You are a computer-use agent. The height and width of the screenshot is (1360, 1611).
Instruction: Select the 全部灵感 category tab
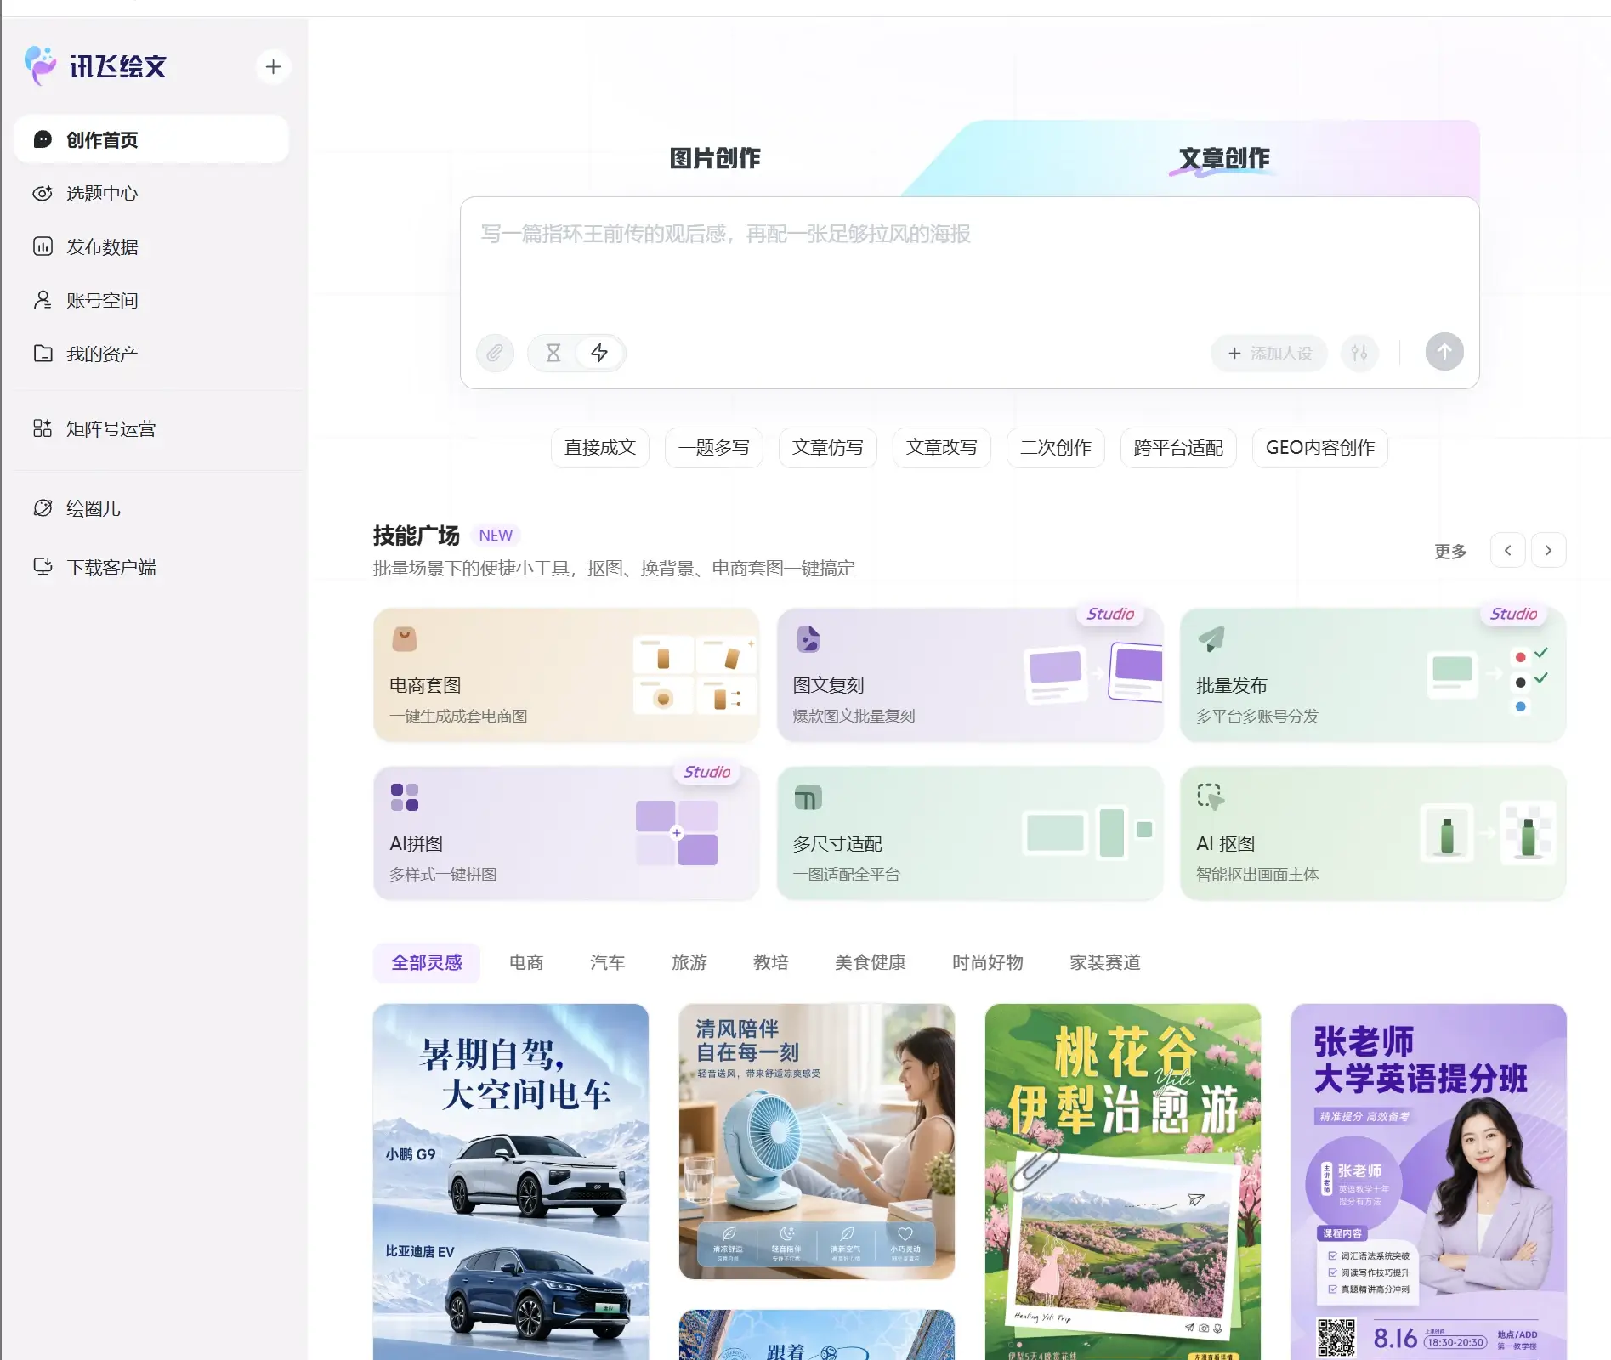coord(427,962)
